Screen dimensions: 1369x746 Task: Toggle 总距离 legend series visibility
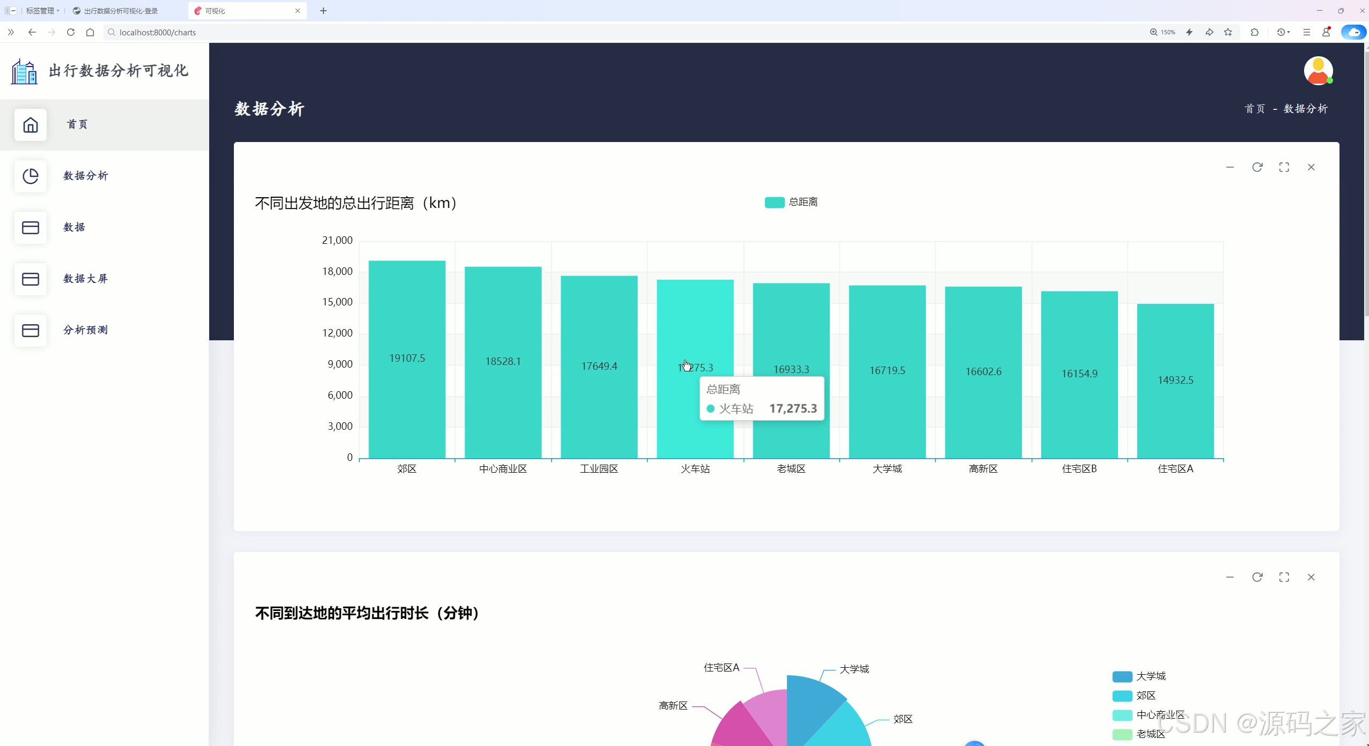(791, 202)
